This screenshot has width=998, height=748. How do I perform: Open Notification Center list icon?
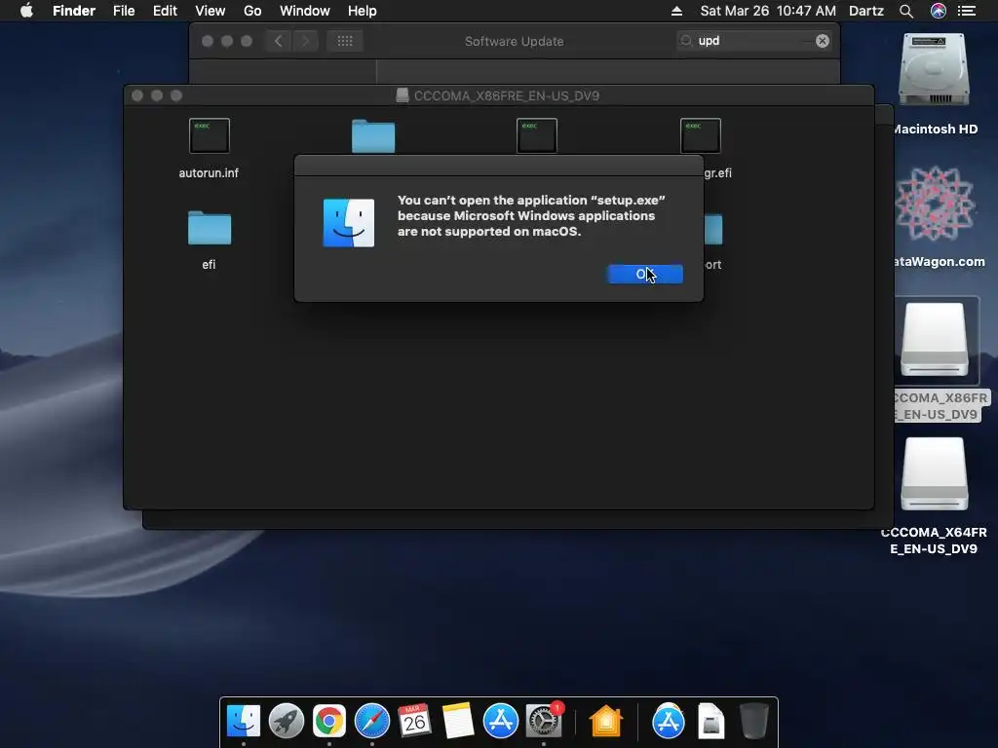click(x=967, y=11)
